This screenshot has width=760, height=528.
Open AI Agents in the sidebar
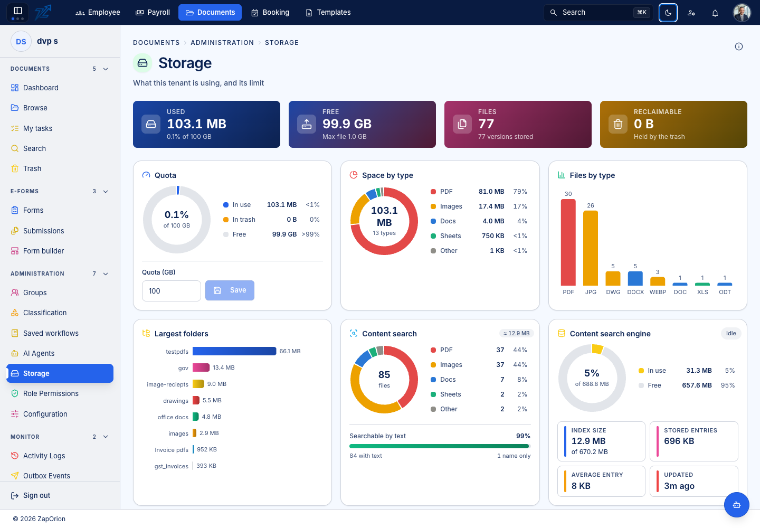click(x=60, y=353)
